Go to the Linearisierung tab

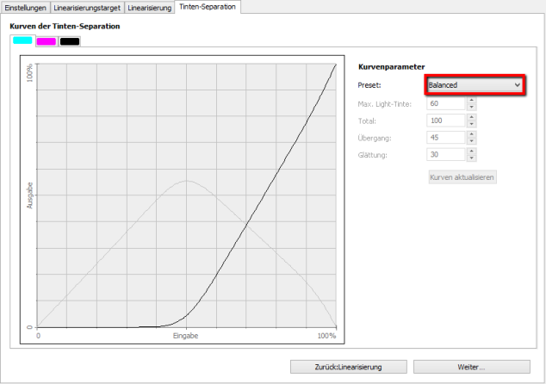click(x=150, y=7)
